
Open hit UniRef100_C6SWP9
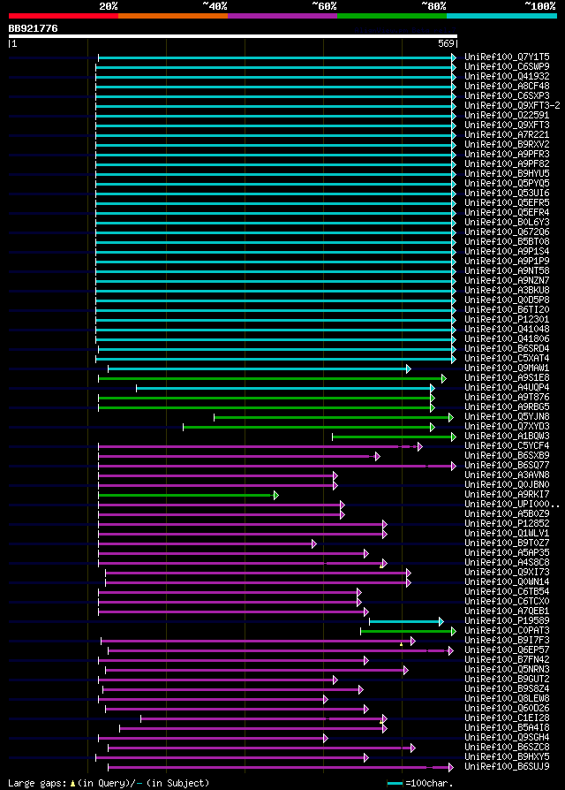coord(507,66)
